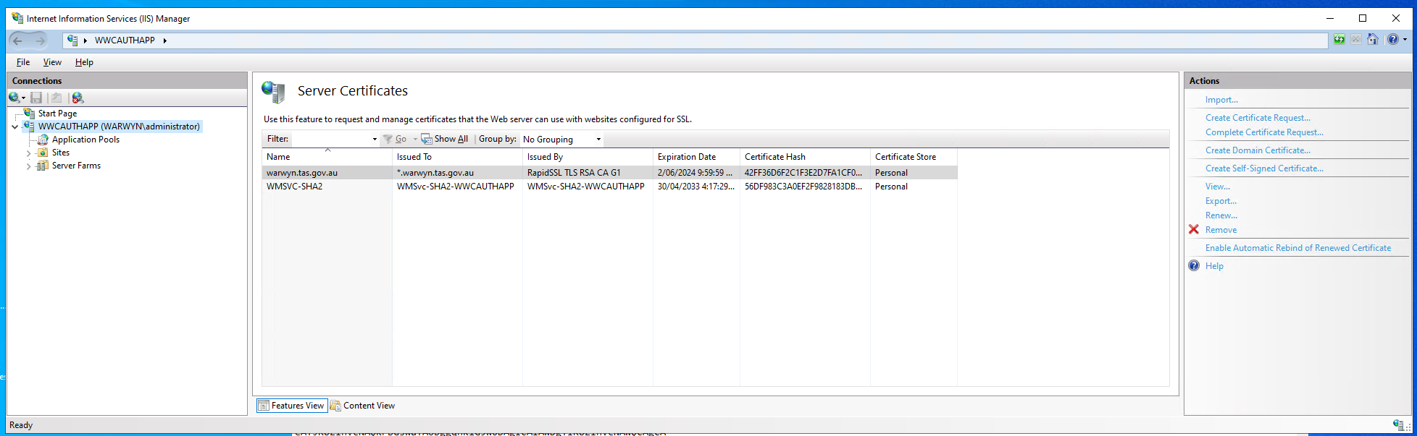Screen dimensions: 1417x436
Task: Click WWCAUTHAPP in the address breadcrumb
Action: coord(125,40)
